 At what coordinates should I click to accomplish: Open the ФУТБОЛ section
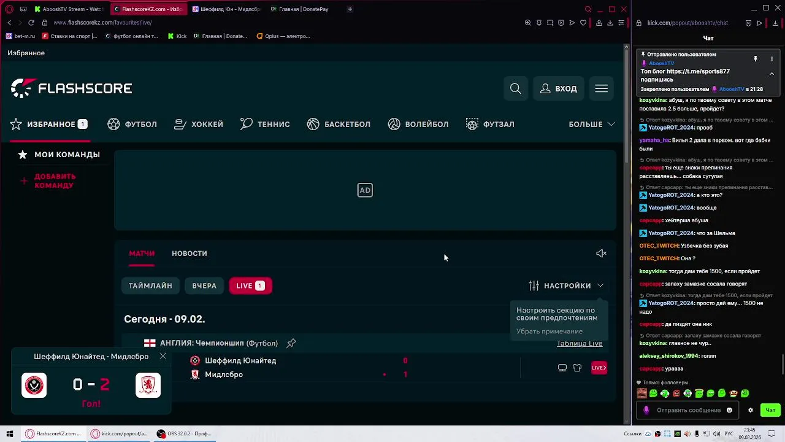(x=132, y=124)
